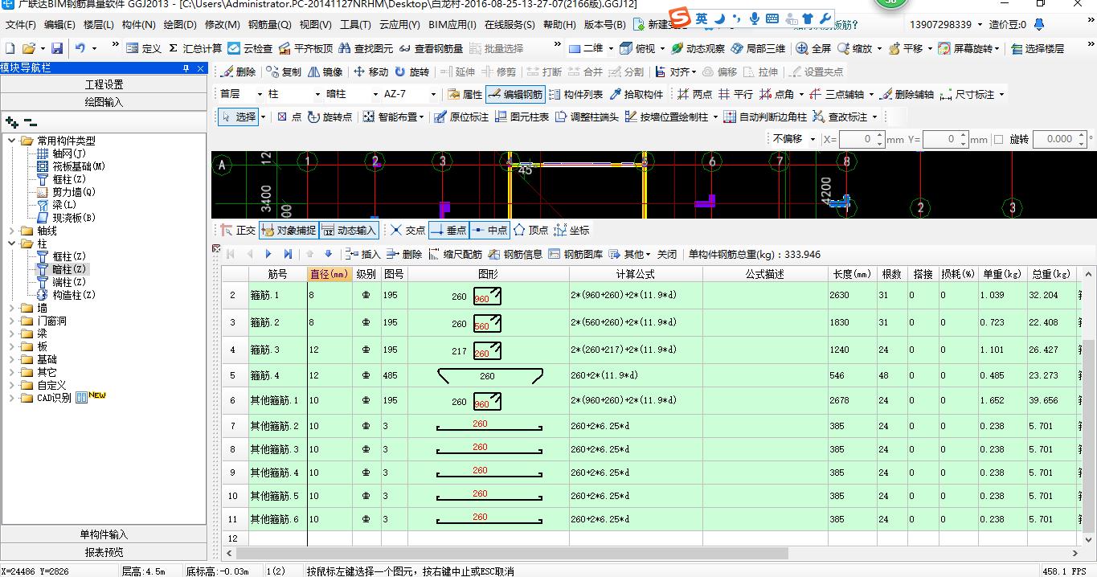Toggle 交点 intersection snap

[407, 230]
